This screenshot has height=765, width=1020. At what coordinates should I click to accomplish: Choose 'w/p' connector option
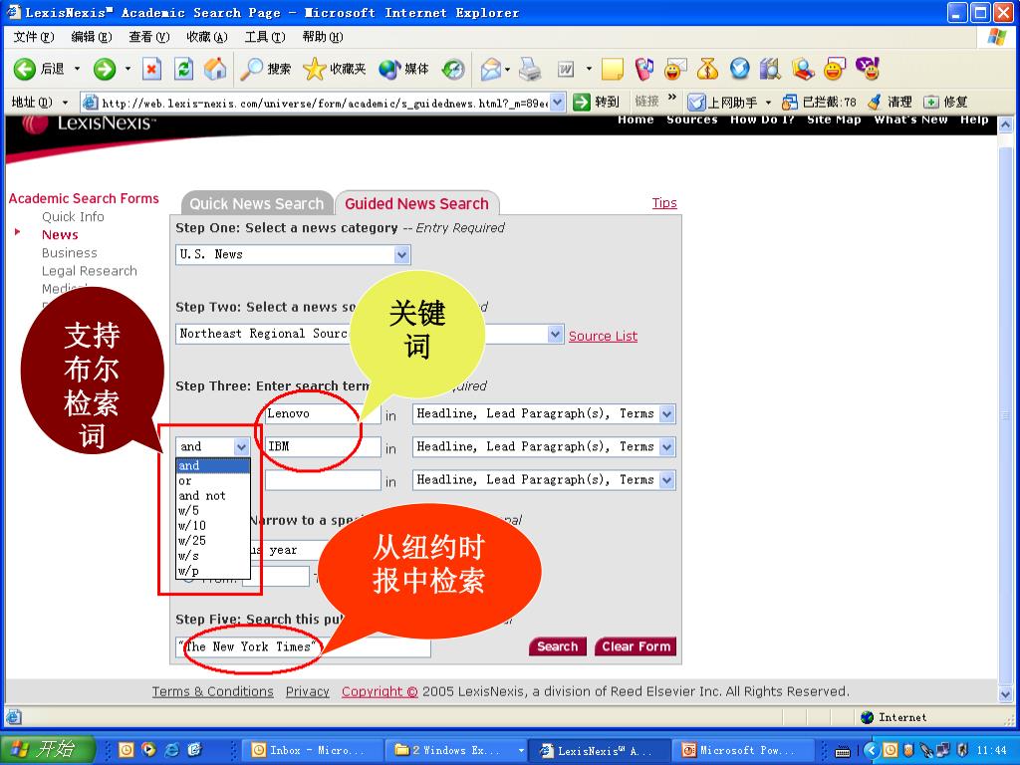click(x=213, y=571)
